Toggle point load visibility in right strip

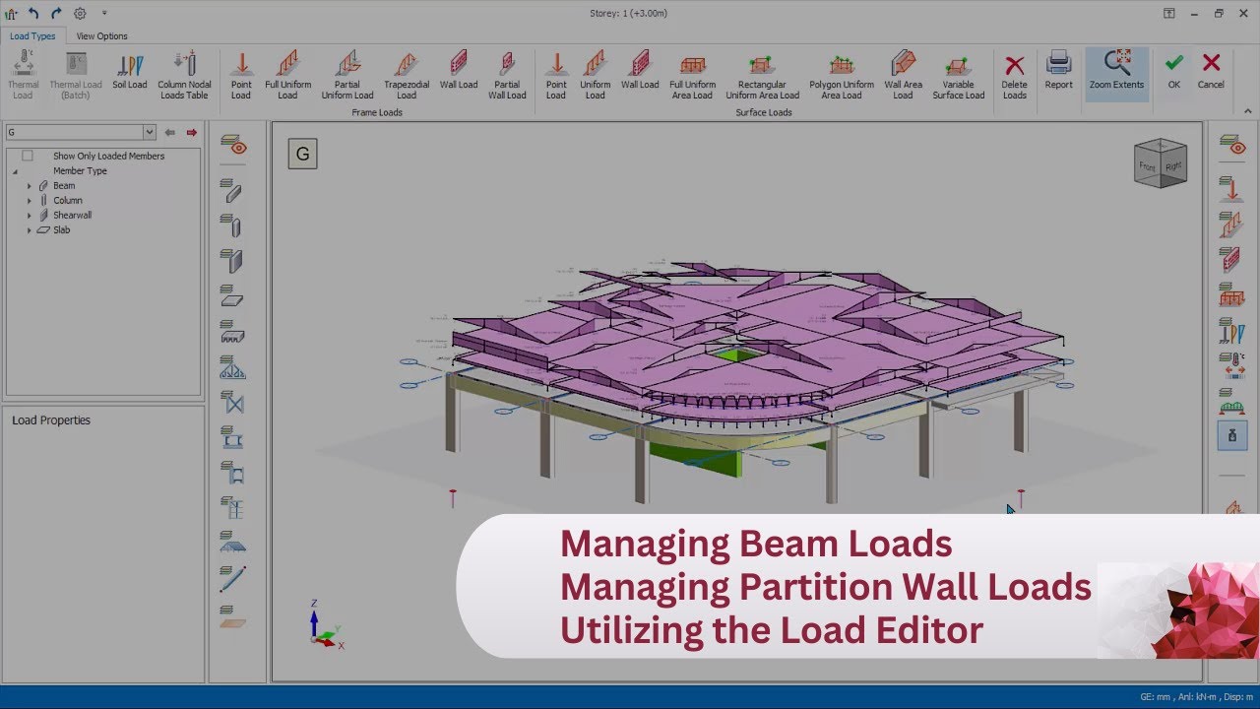pos(1231,189)
